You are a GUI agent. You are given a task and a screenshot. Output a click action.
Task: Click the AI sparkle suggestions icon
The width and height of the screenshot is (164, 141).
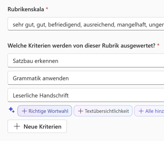pyautogui.click(x=11, y=110)
